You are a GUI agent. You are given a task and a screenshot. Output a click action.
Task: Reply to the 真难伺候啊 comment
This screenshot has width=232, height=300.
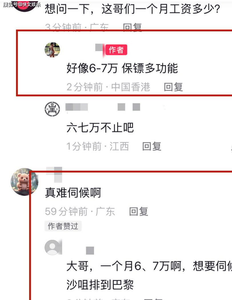coord(139,212)
